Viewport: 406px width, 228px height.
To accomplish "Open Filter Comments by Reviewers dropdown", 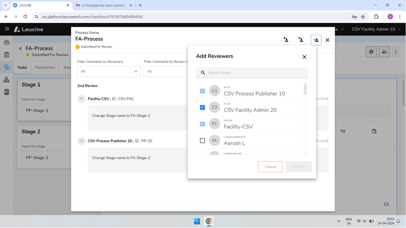I will point(109,71).
